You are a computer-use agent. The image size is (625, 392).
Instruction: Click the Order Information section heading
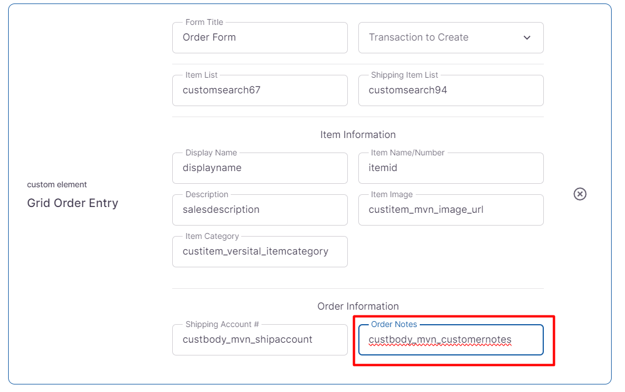(358, 306)
